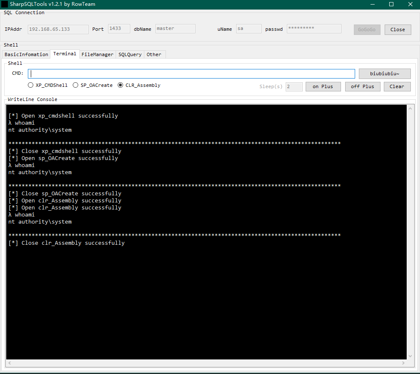The height and width of the screenshot is (374, 420).
Task: Select the XP_CMDShell radio option
Action: click(x=48, y=85)
